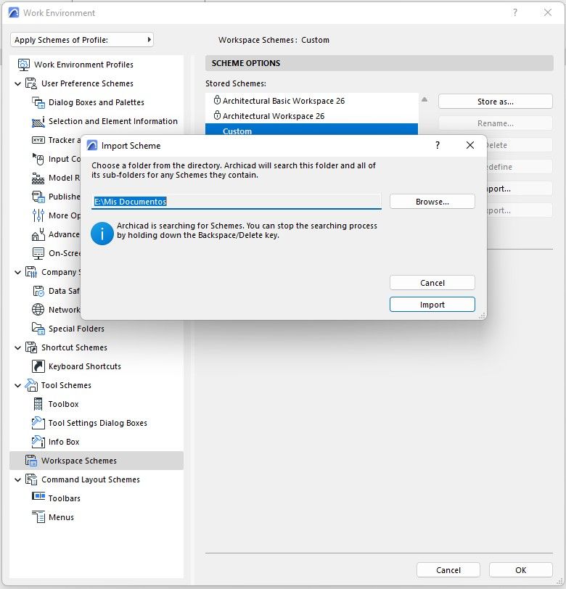Select the Dialog Boxes and Palettes icon

point(38,102)
